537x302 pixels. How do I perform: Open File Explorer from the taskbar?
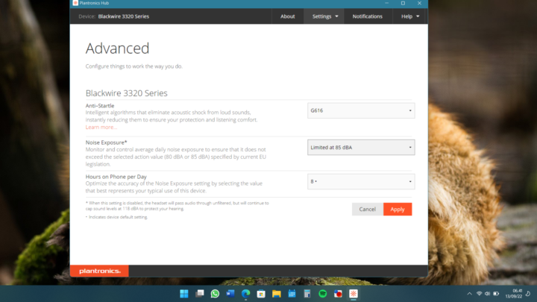point(277,294)
